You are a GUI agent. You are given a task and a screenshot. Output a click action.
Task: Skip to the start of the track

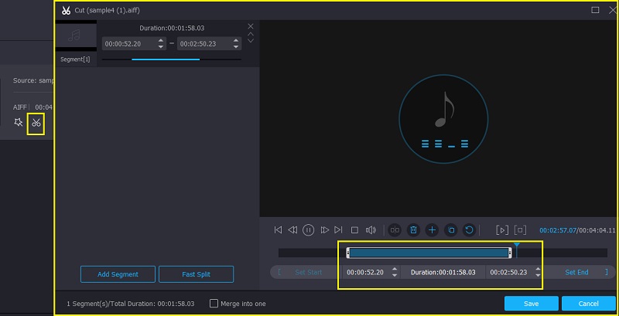pos(279,229)
